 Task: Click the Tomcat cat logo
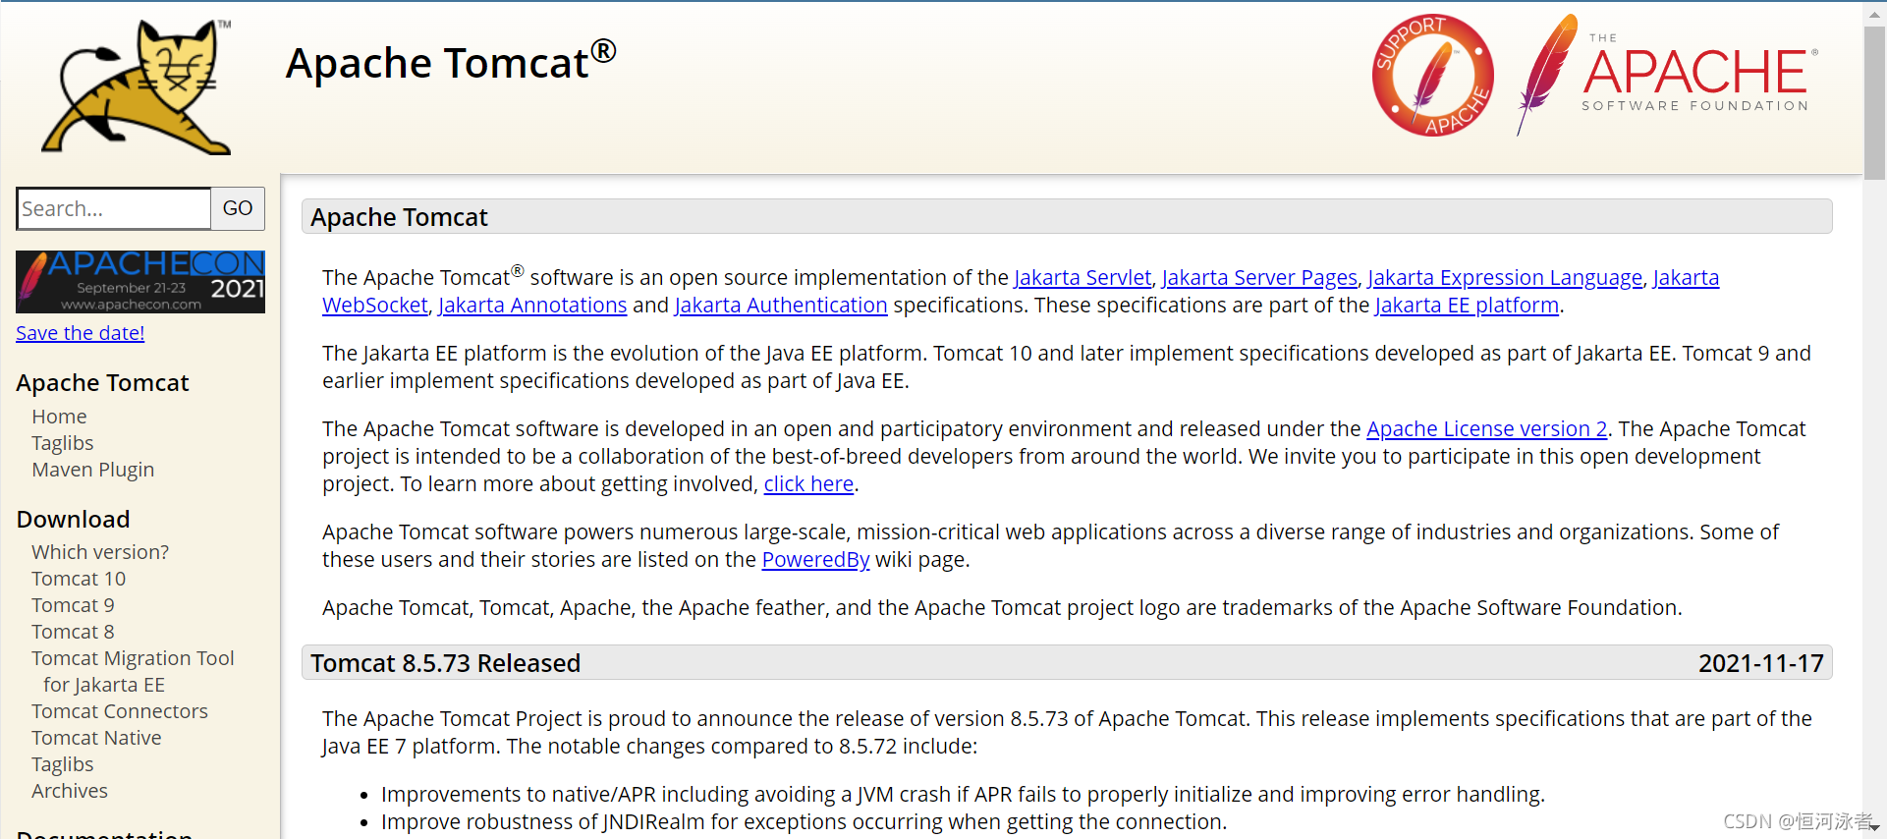(137, 86)
